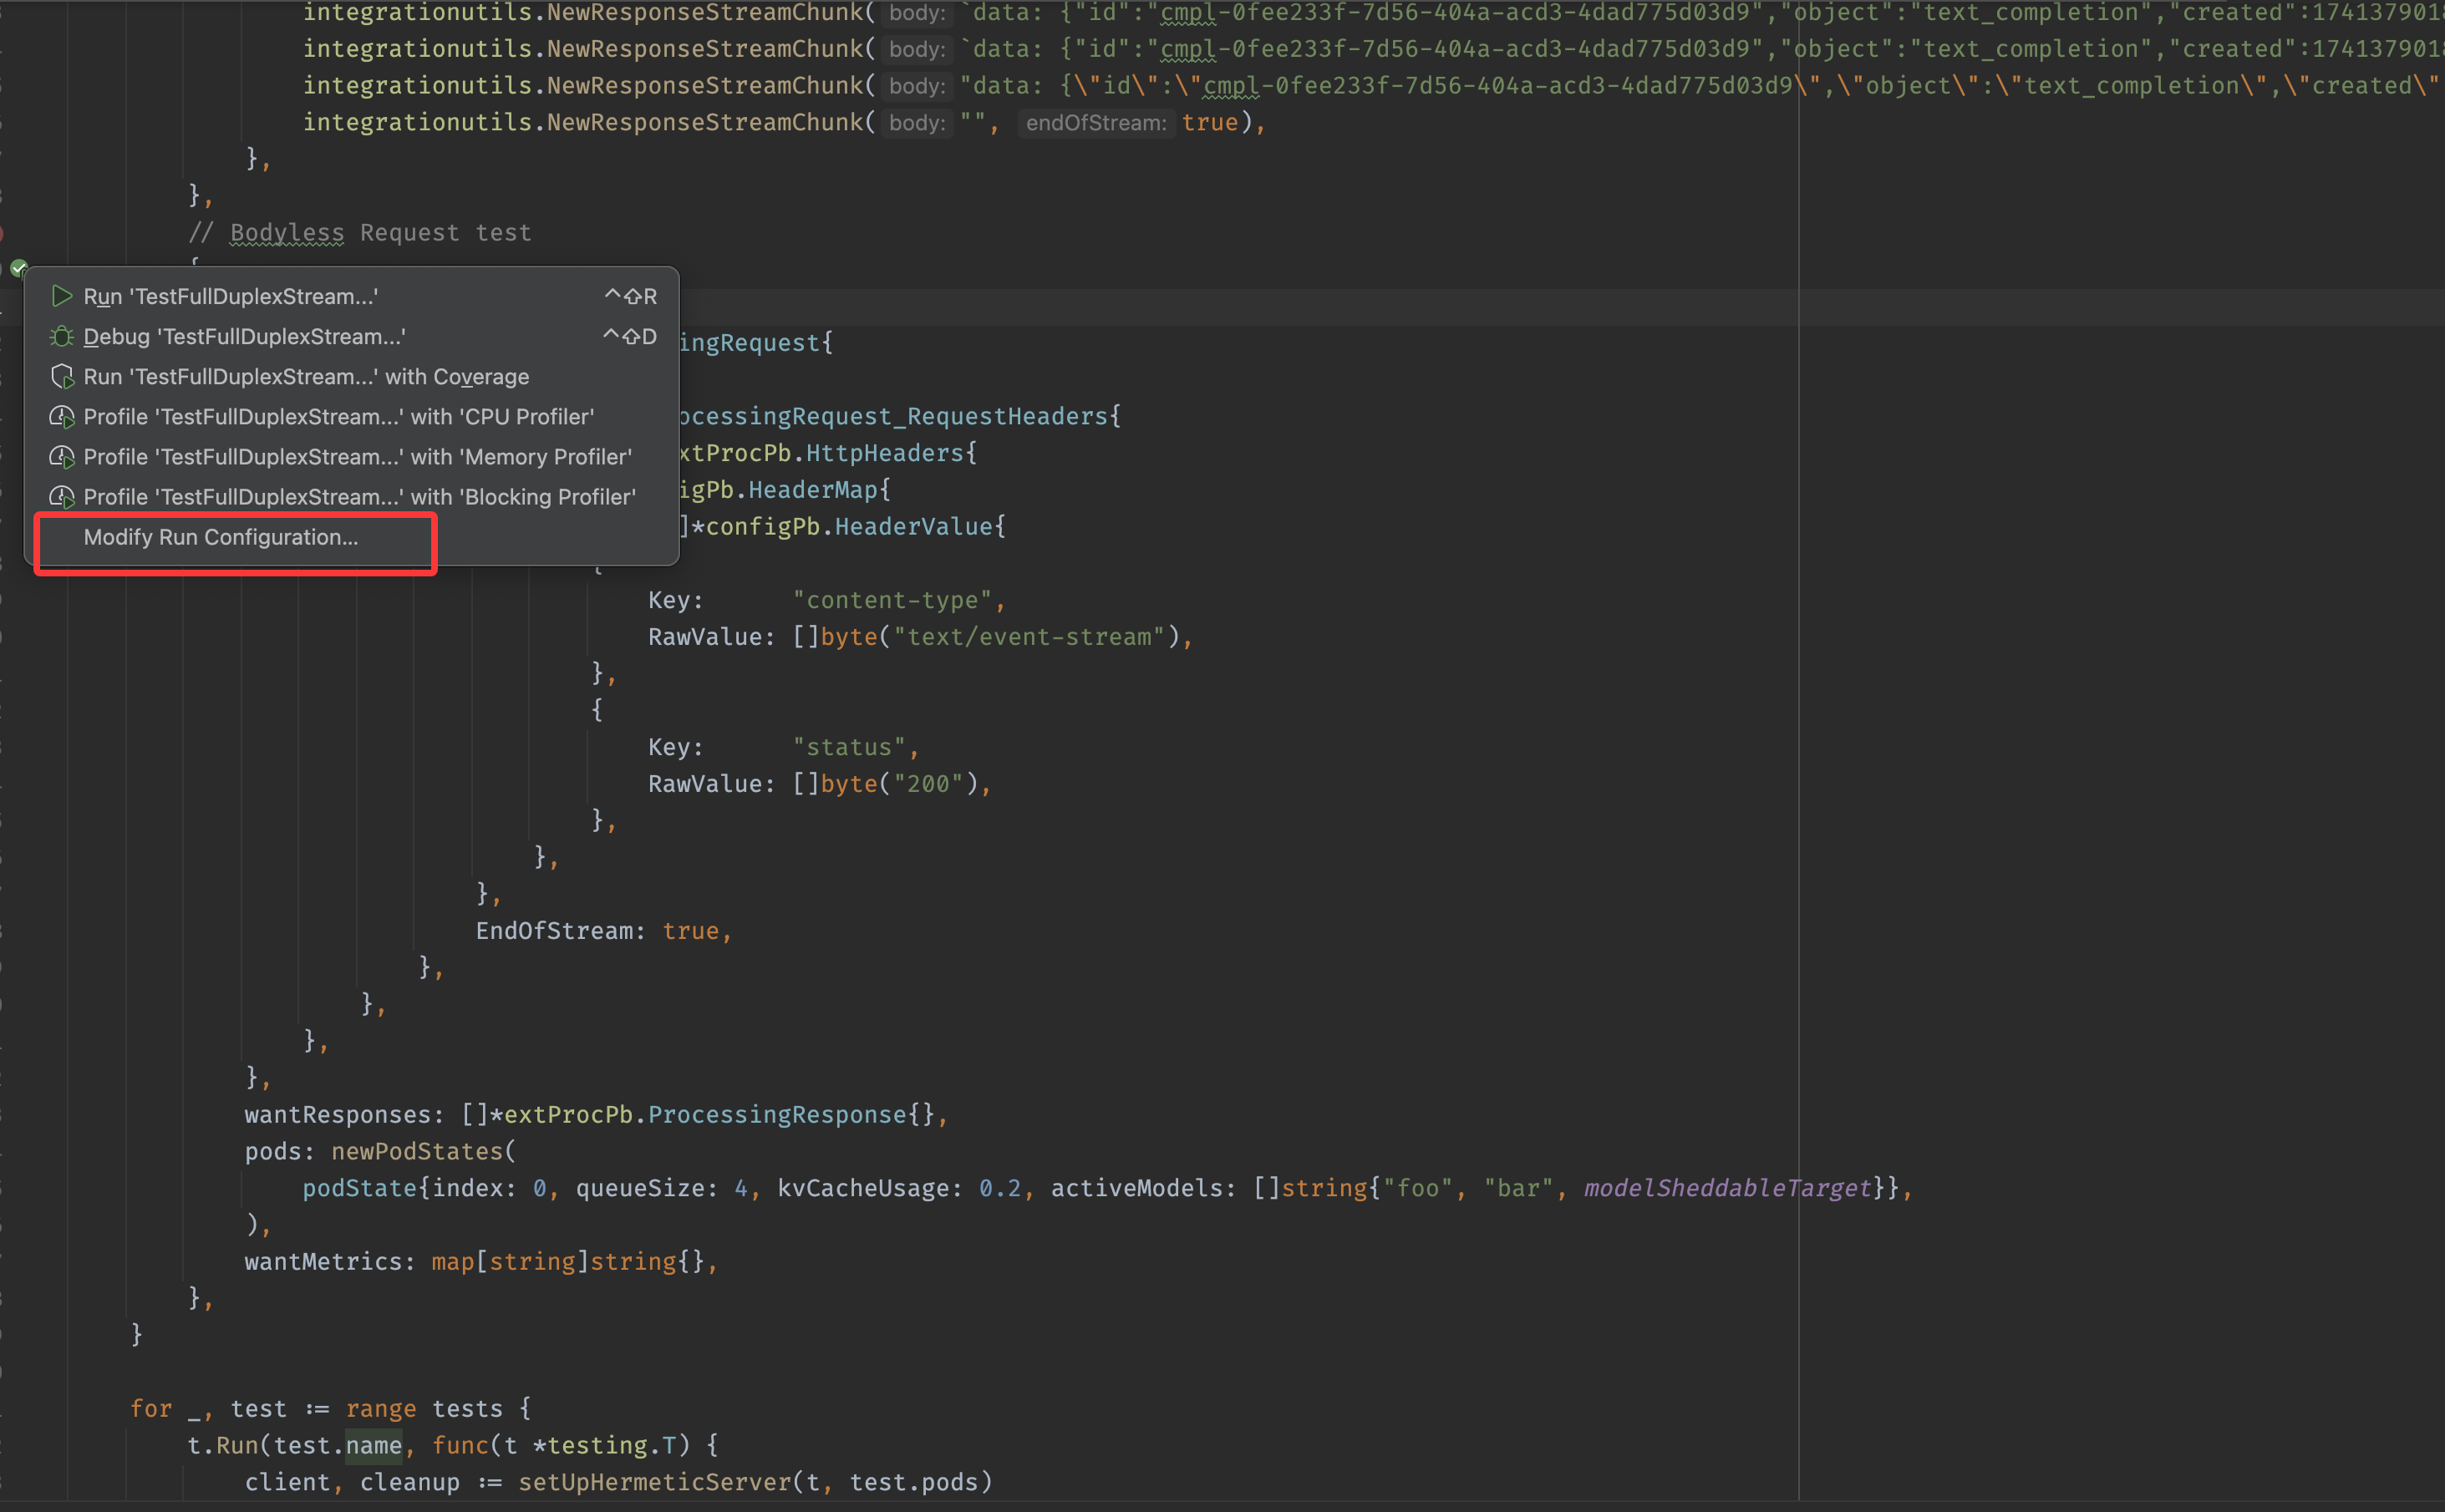The image size is (2445, 1512).
Task: Click 'true' after the endOfStream hint
Action: [x=1210, y=122]
